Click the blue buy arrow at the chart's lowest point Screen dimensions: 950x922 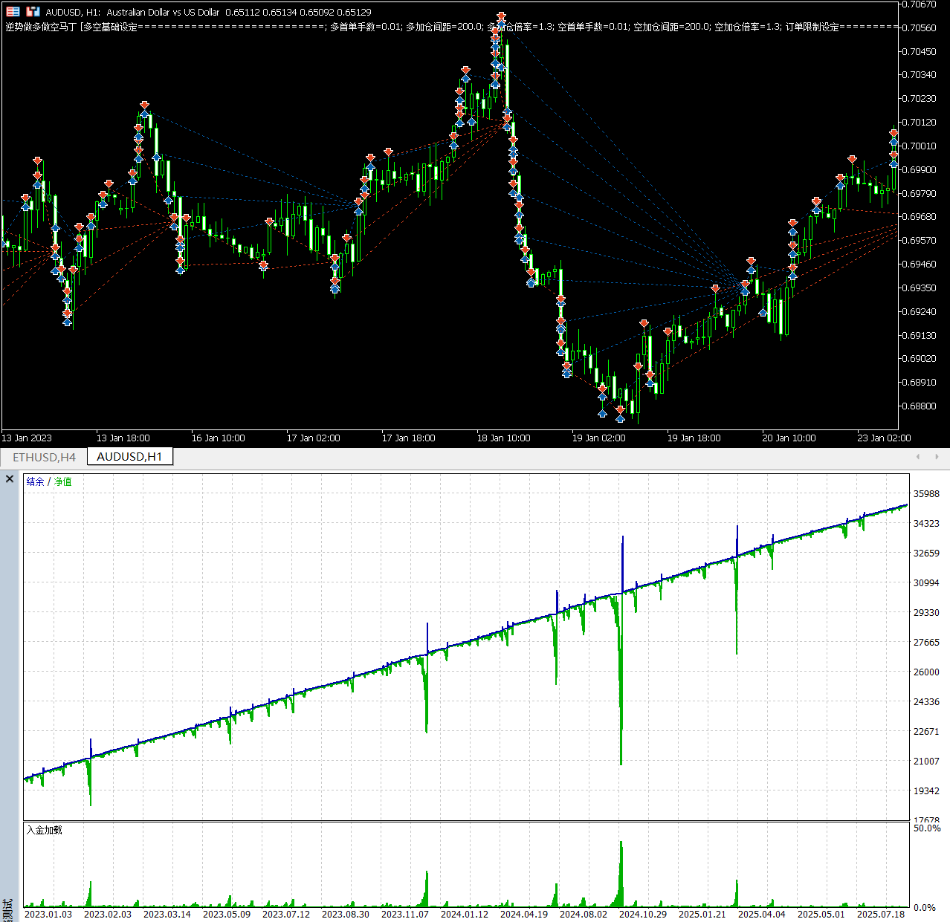point(620,419)
